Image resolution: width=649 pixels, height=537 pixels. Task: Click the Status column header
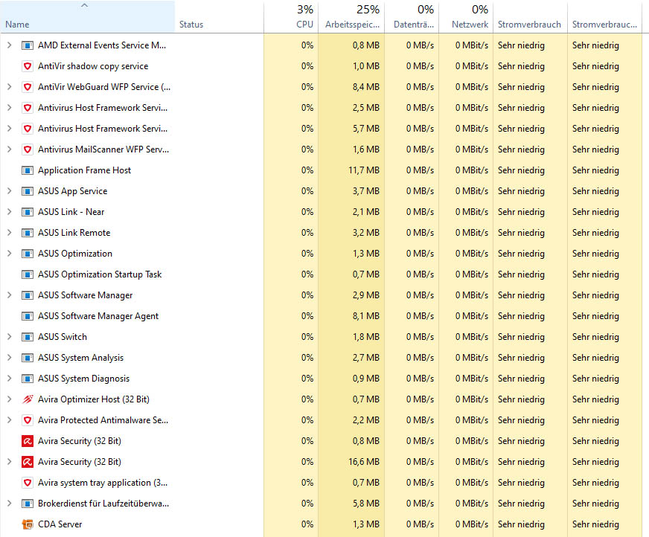pyautogui.click(x=191, y=25)
